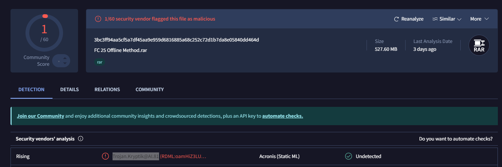Image resolution: width=502 pixels, height=167 pixels.
Task: Open the RELATIONS tab
Action: tap(107, 90)
